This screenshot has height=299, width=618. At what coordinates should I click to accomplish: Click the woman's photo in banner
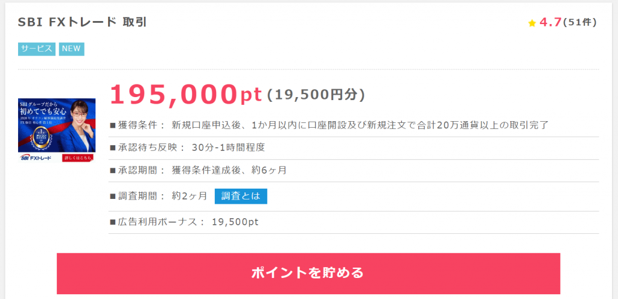[79, 126]
